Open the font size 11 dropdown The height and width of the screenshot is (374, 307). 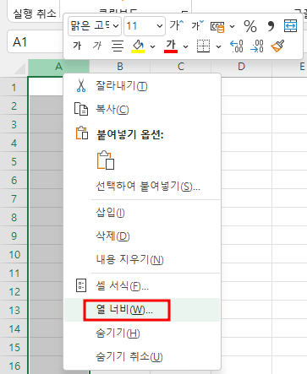point(160,26)
